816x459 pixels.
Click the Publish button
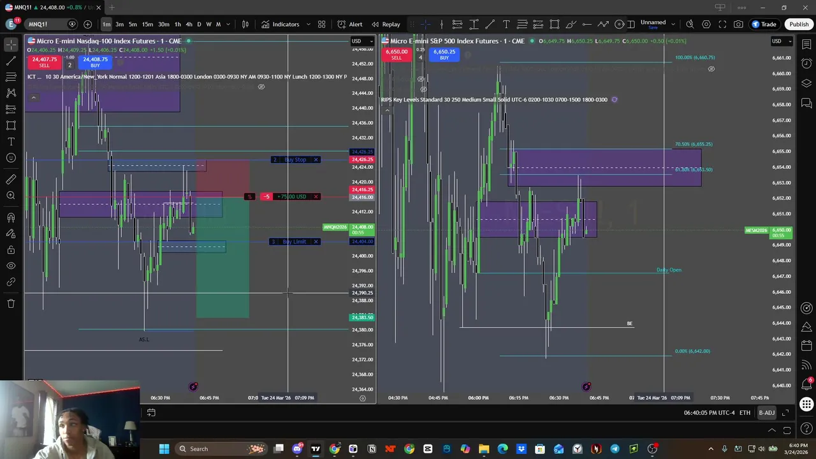799,24
